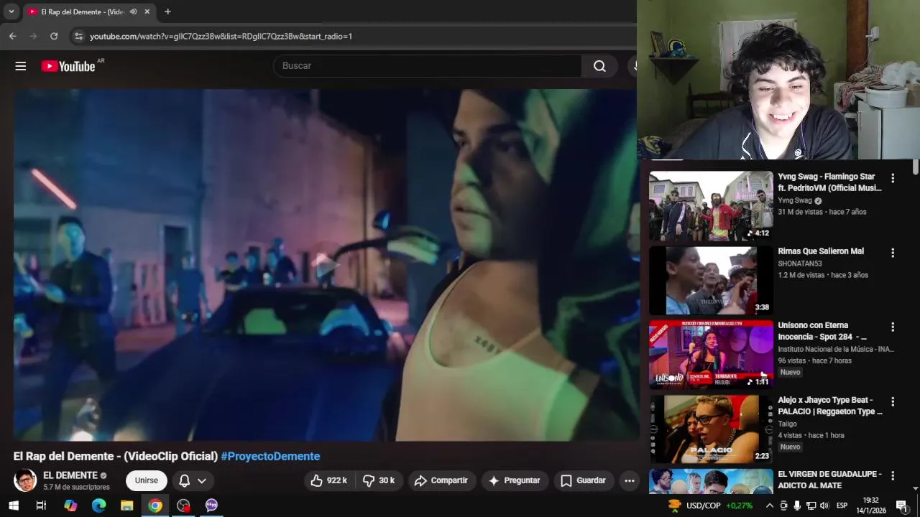Close the El Rap del Demente tab

147,11
